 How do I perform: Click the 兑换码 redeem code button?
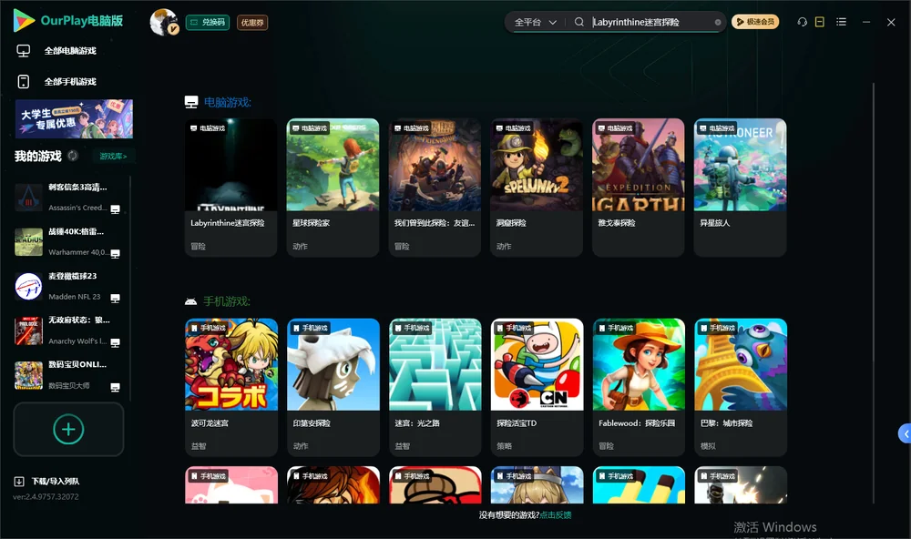coord(208,23)
